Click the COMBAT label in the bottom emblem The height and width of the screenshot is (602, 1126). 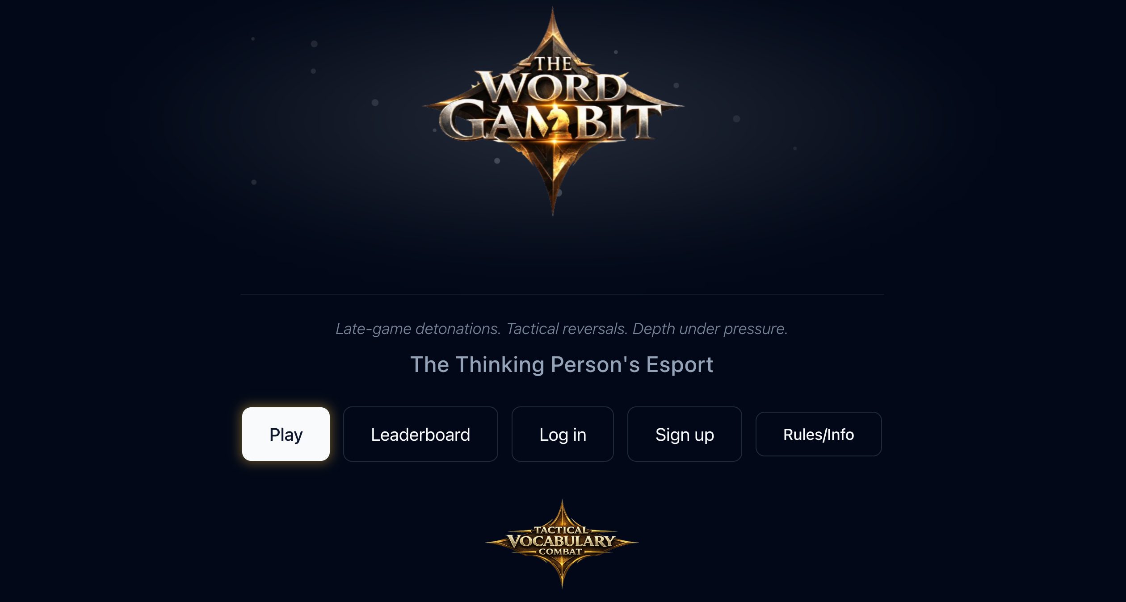click(561, 552)
